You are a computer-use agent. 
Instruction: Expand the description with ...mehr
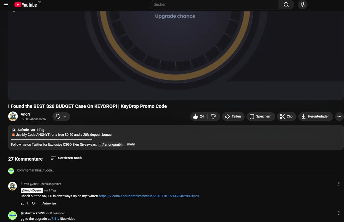click(130, 145)
